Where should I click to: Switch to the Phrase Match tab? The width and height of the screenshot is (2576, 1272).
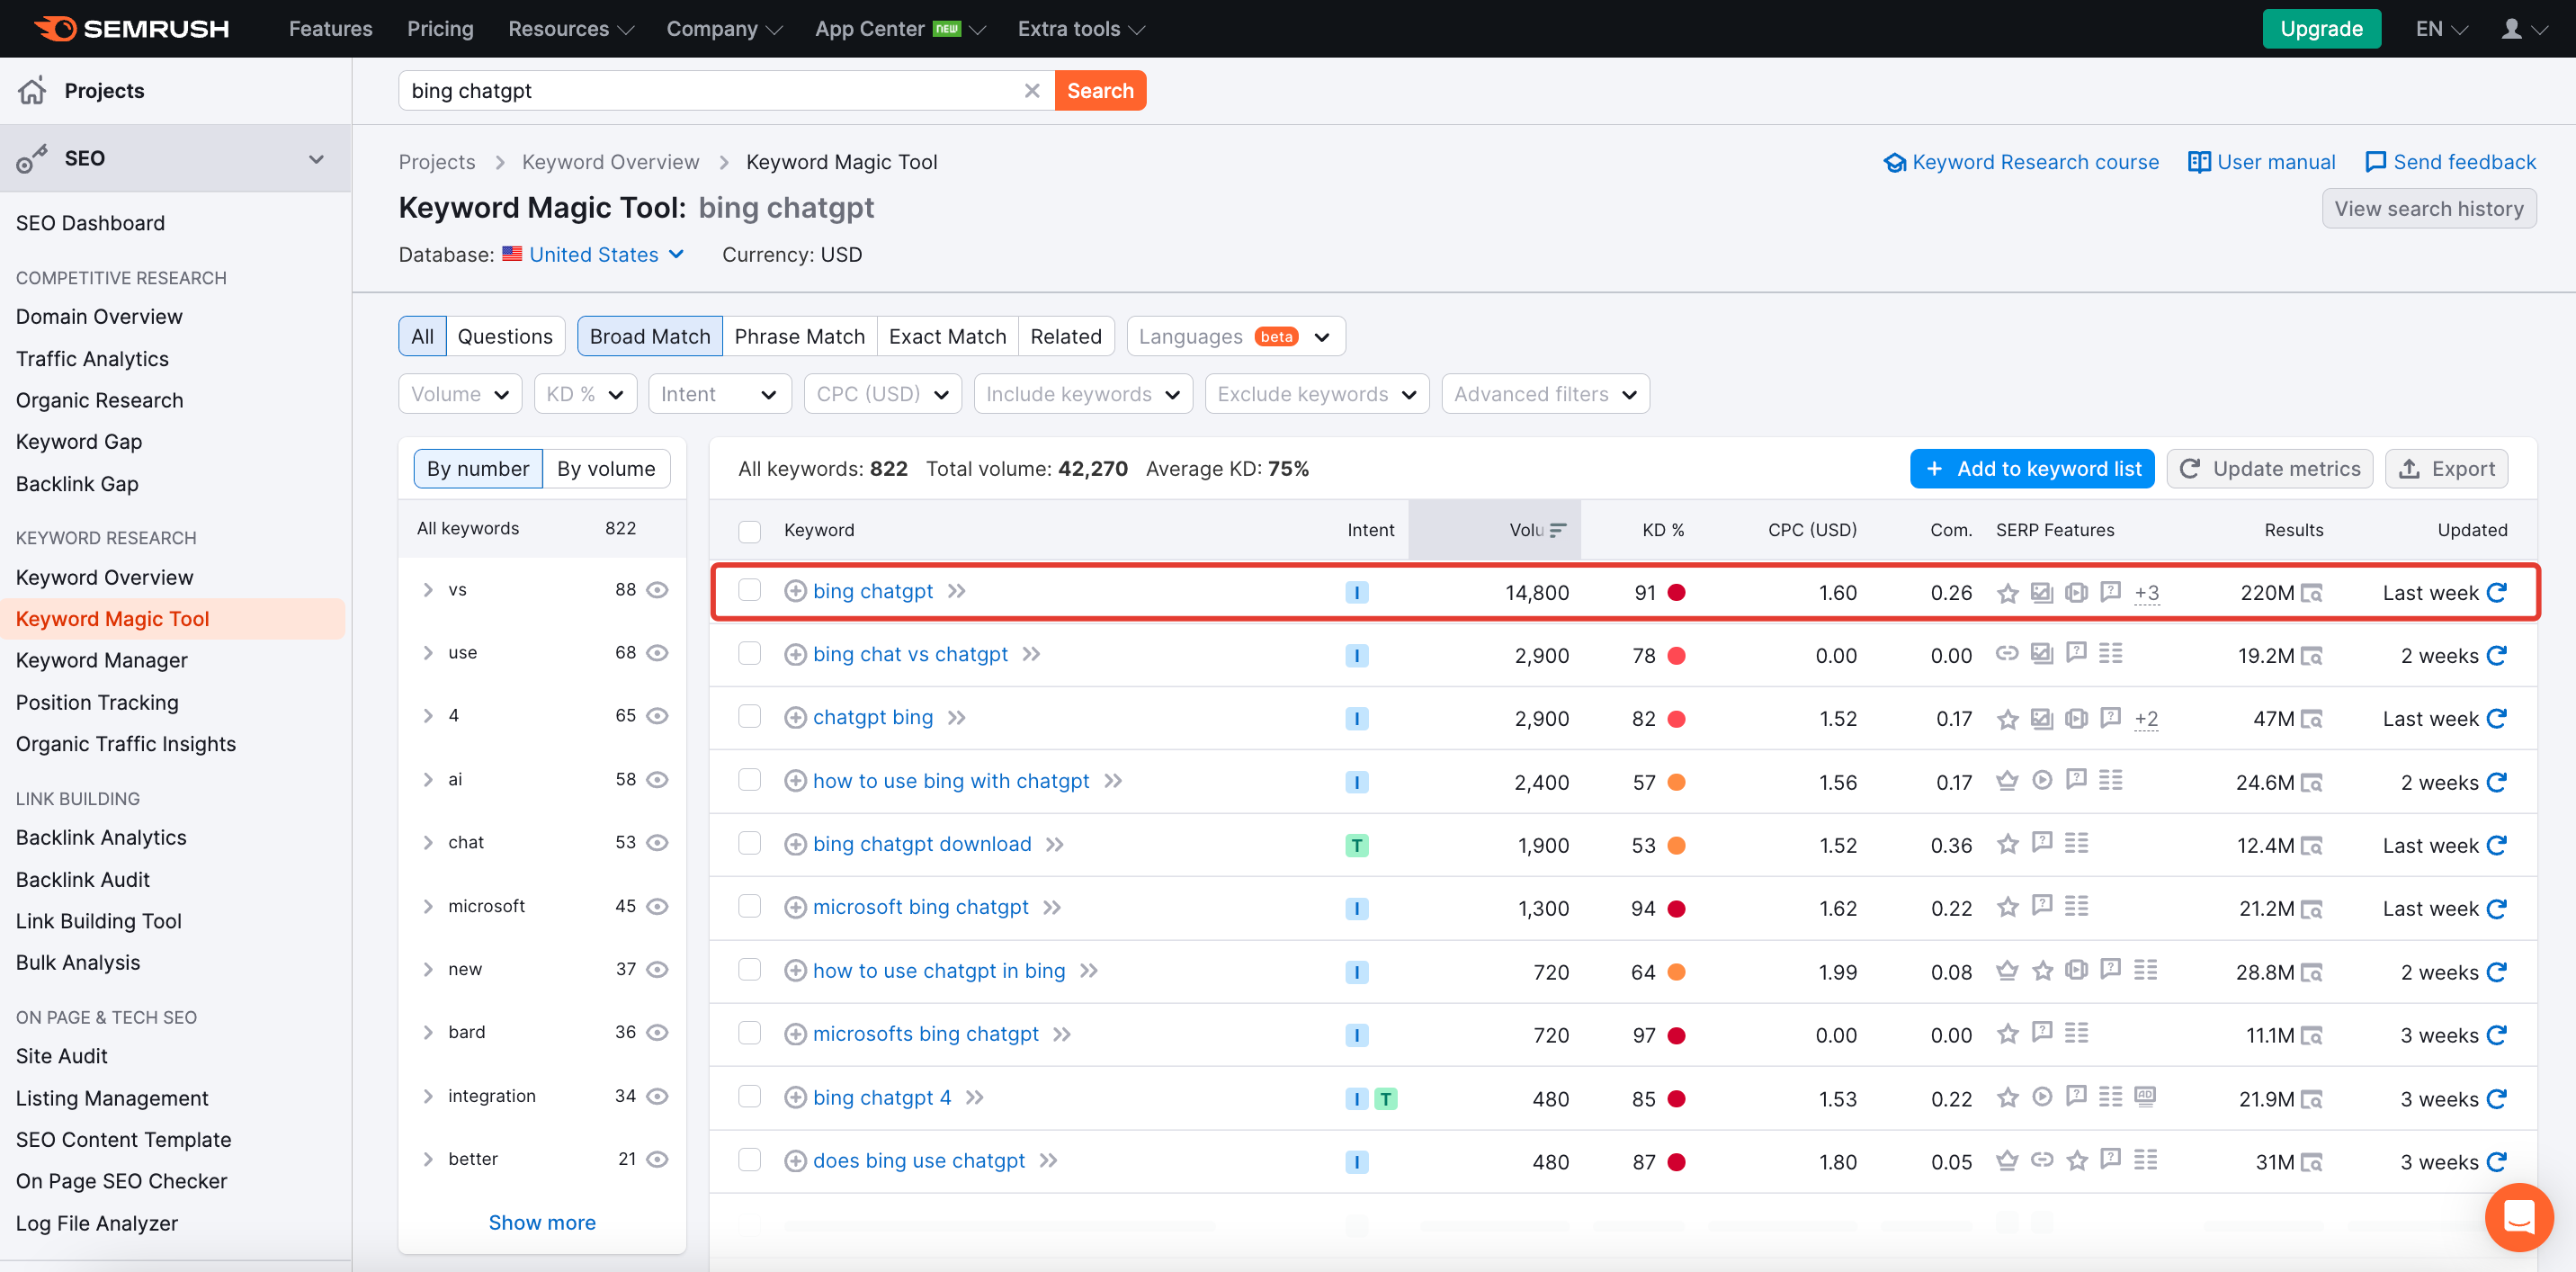point(799,336)
